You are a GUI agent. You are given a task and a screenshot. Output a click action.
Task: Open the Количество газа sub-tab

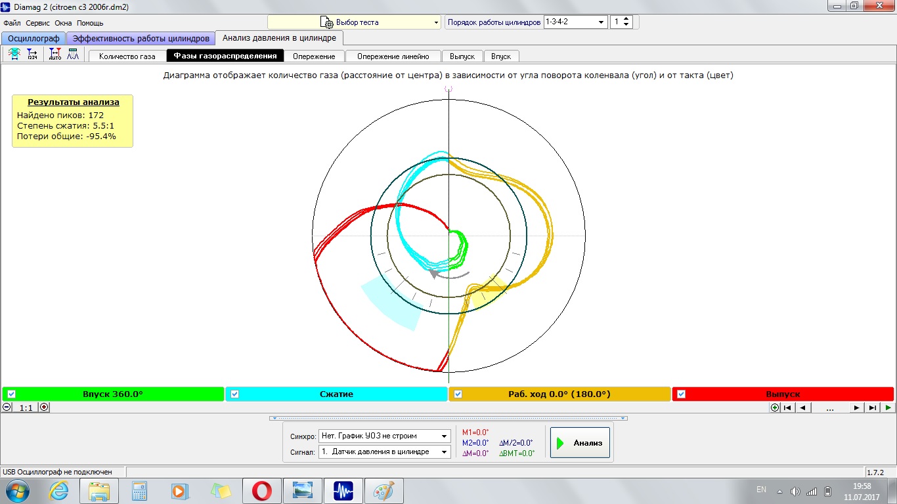pos(127,56)
